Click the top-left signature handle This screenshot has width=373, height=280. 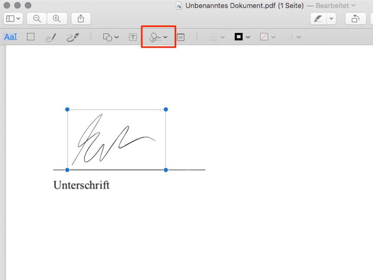click(67, 110)
